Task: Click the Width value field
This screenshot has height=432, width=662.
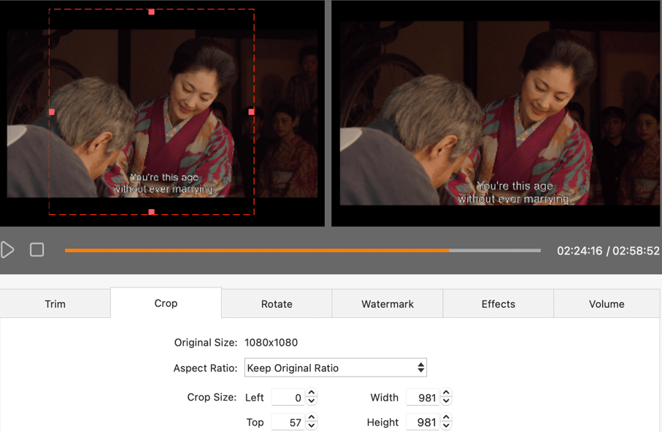Action: pos(423,398)
